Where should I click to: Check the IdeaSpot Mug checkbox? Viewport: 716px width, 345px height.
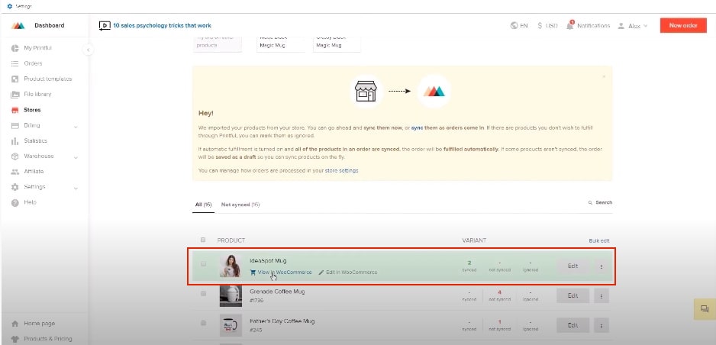tap(204, 264)
